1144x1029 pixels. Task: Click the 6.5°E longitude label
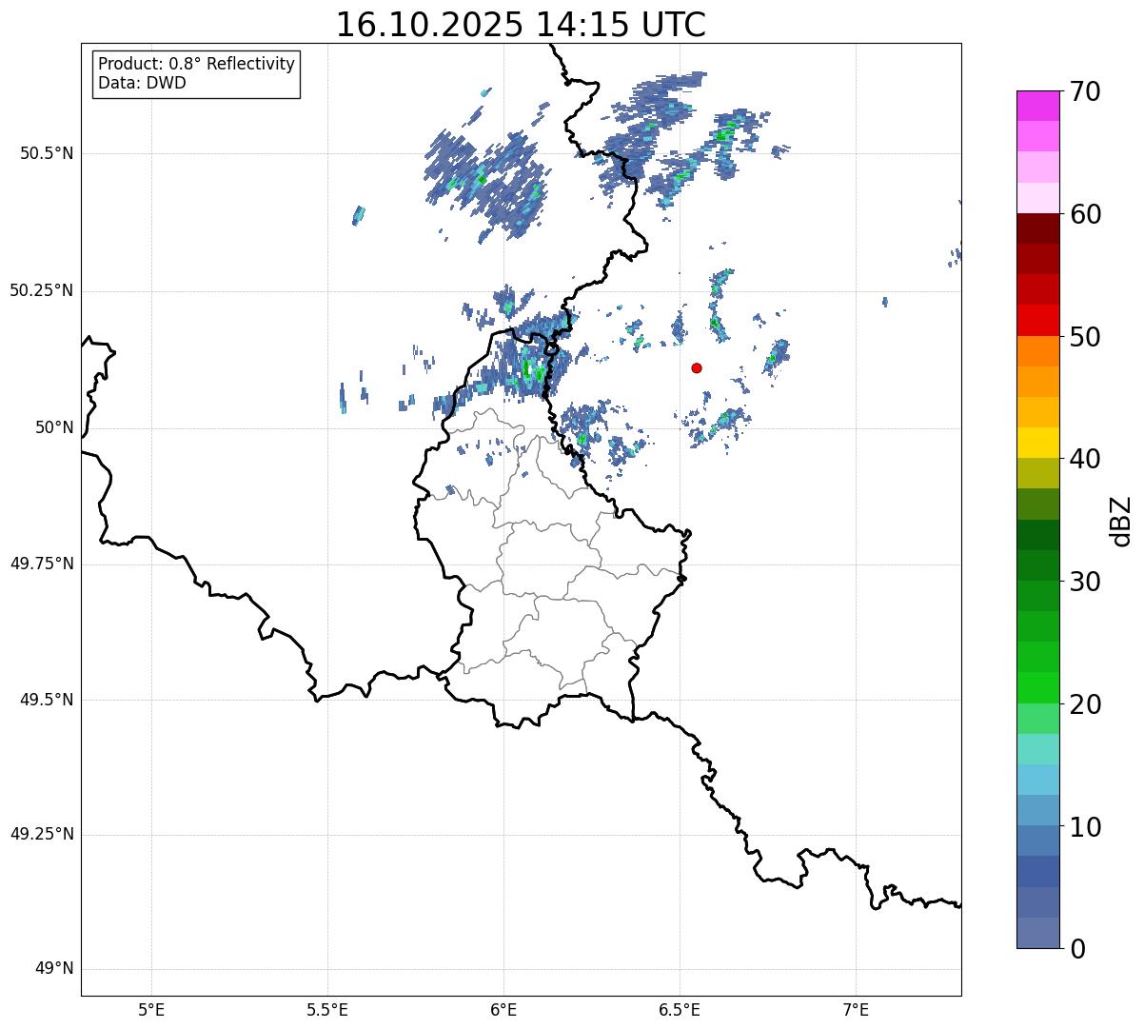[x=680, y=1010]
